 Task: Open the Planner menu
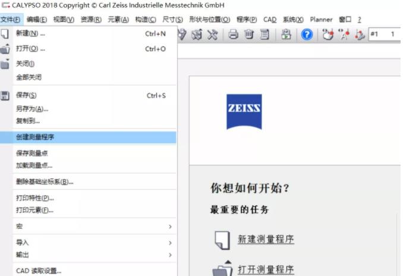tap(321, 20)
